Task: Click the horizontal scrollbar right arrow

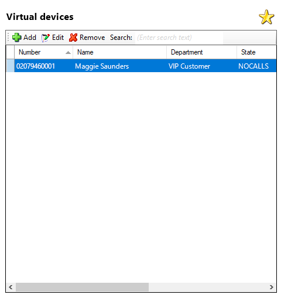Action: tap(272, 287)
